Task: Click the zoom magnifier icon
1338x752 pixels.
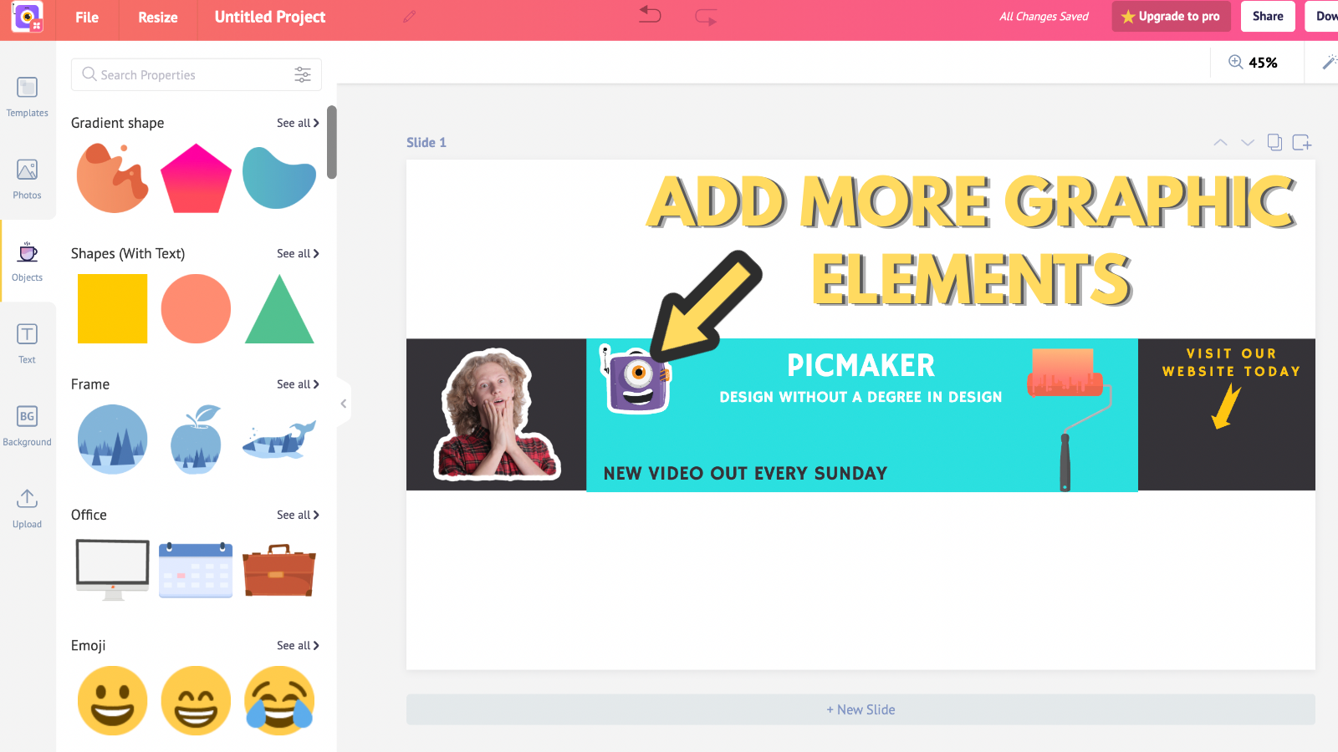Action: [1235, 62]
